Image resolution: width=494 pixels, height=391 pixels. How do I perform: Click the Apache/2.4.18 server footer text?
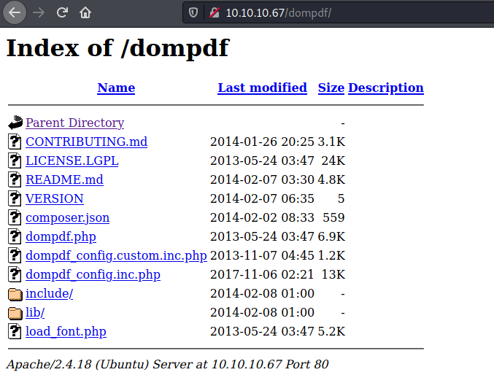[x=167, y=364]
